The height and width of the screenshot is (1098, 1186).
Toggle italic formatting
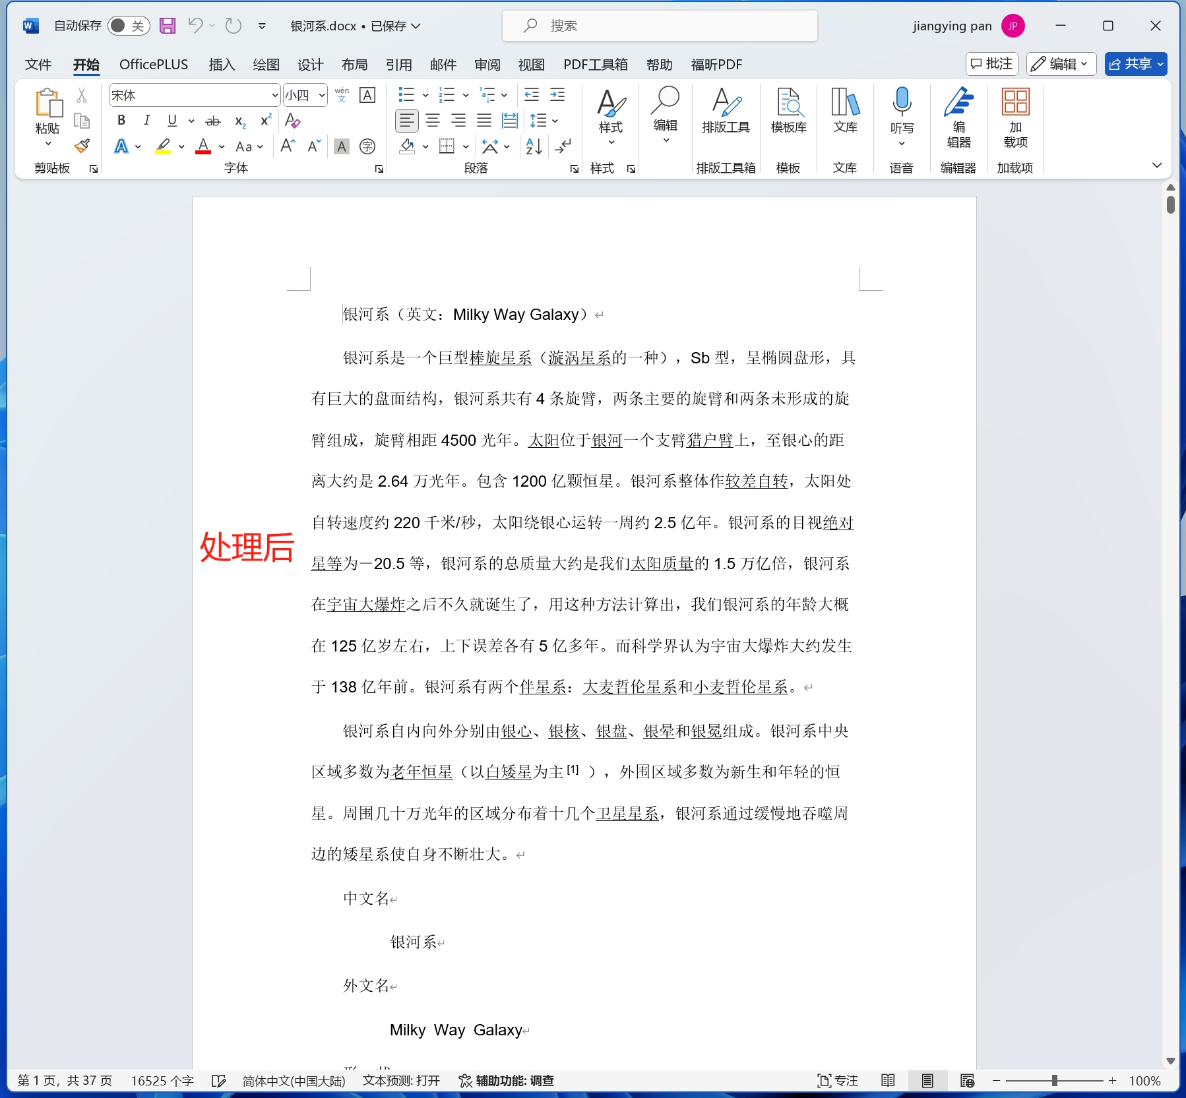pos(146,121)
